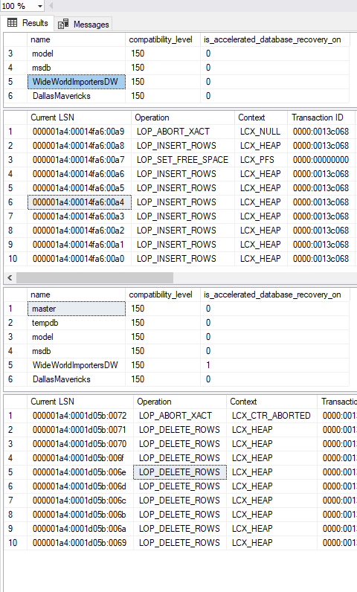The height and width of the screenshot is (592, 357).
Task: Click the Results tab grid icon
Action: coord(13,22)
